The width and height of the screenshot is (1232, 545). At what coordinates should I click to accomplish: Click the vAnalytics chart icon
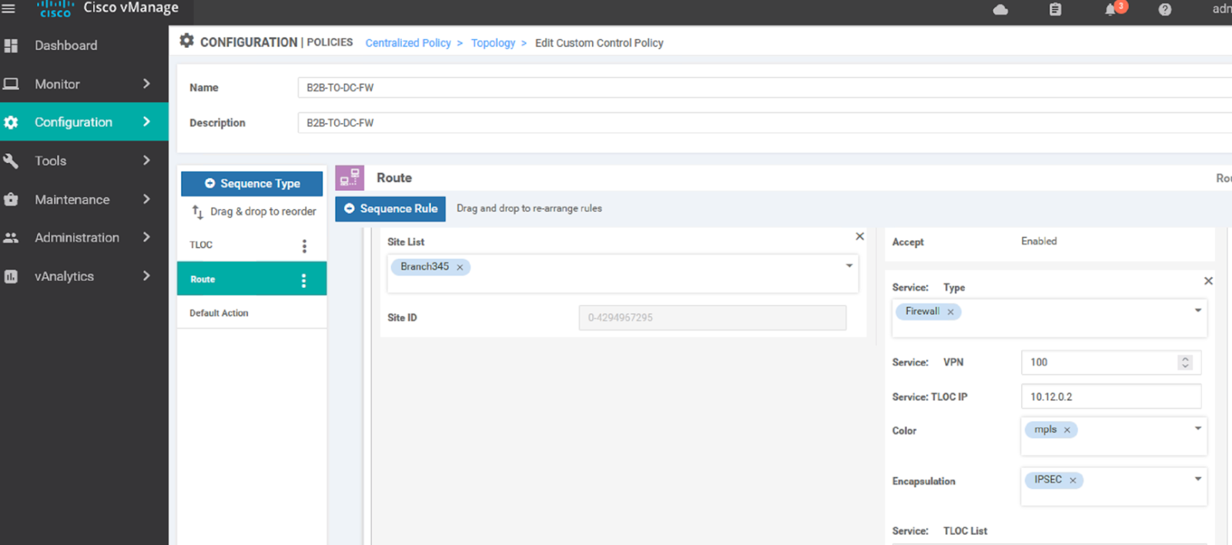coord(11,276)
